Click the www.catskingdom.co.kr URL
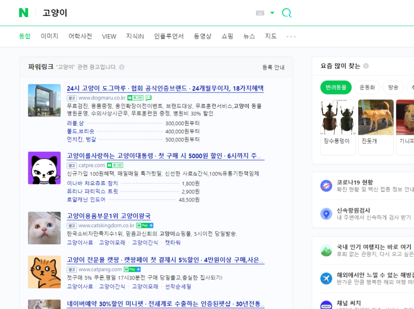 (107, 226)
